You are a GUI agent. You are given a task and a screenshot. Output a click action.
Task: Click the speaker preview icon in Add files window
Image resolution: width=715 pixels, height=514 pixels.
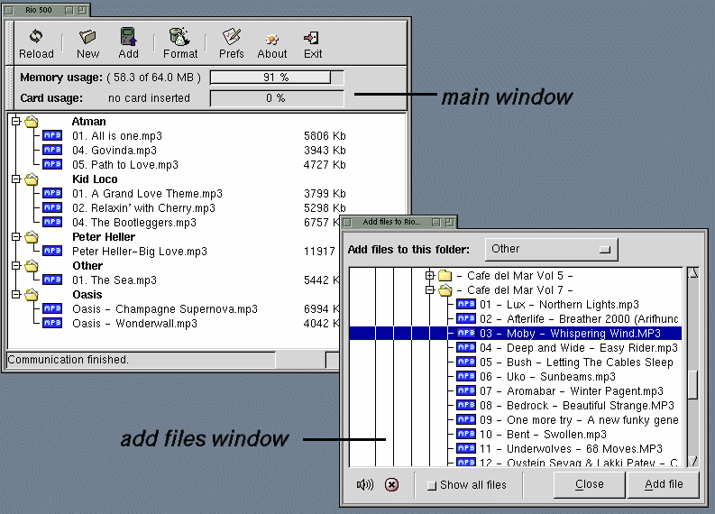(x=365, y=484)
